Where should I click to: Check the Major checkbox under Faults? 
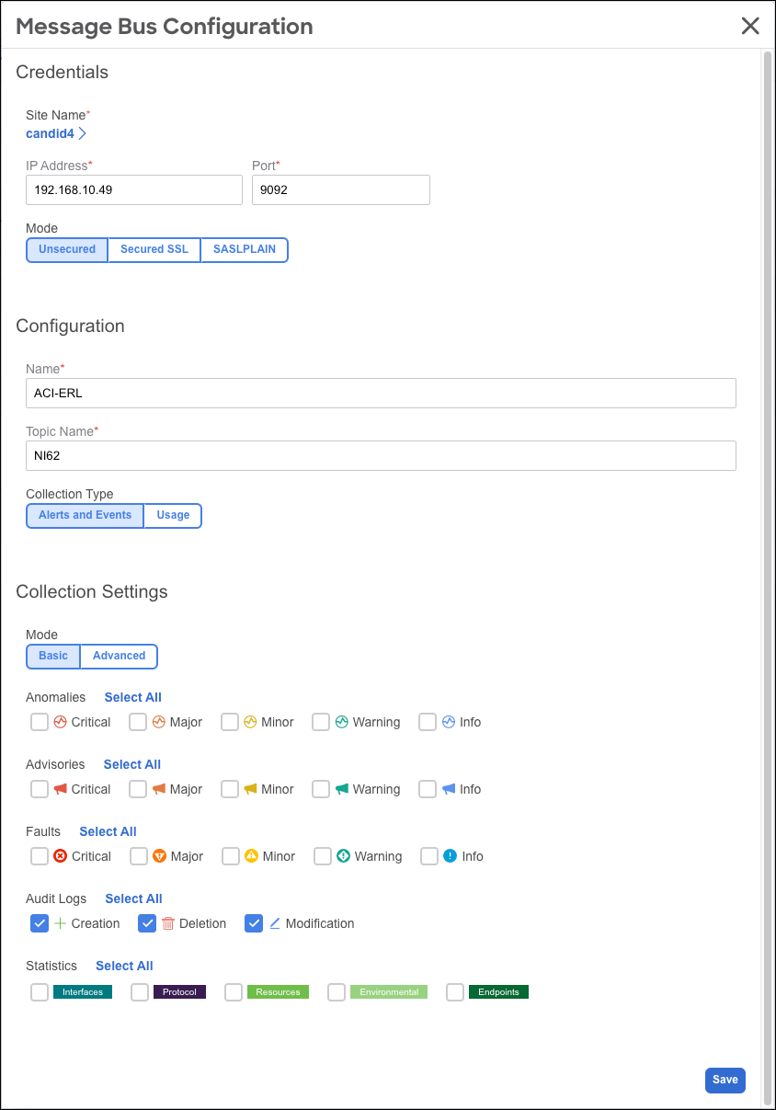click(x=138, y=856)
